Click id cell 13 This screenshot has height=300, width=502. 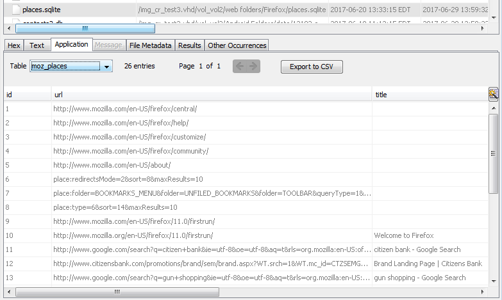click(x=28, y=278)
